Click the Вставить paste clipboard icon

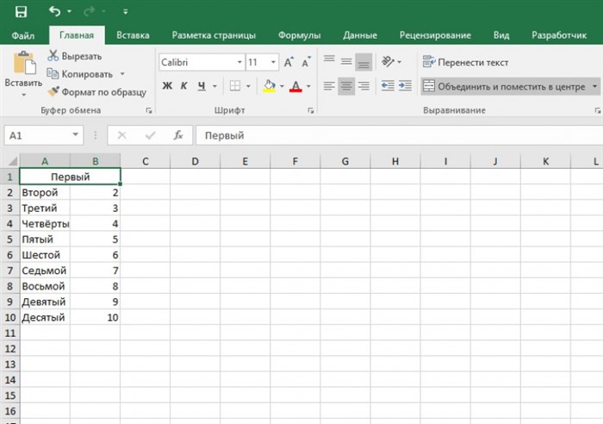tap(24, 62)
